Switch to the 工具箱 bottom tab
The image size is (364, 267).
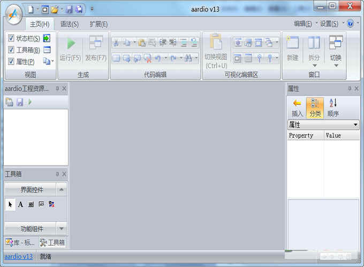pos(52,242)
